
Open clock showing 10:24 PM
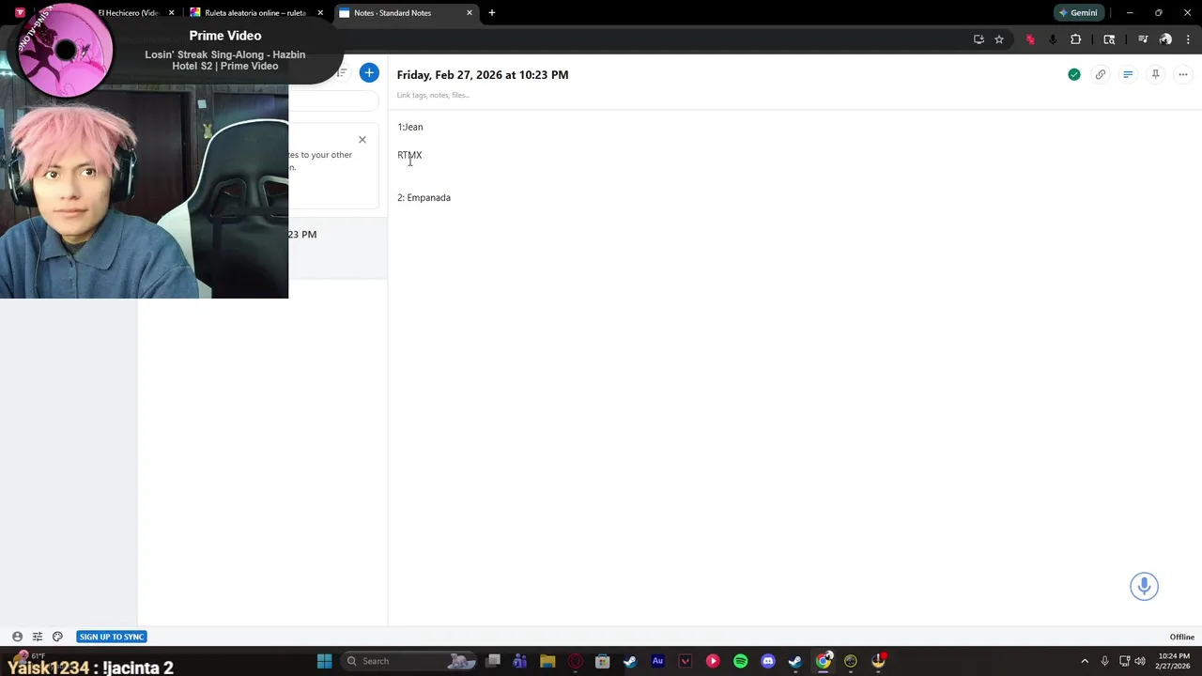pos(1174,661)
